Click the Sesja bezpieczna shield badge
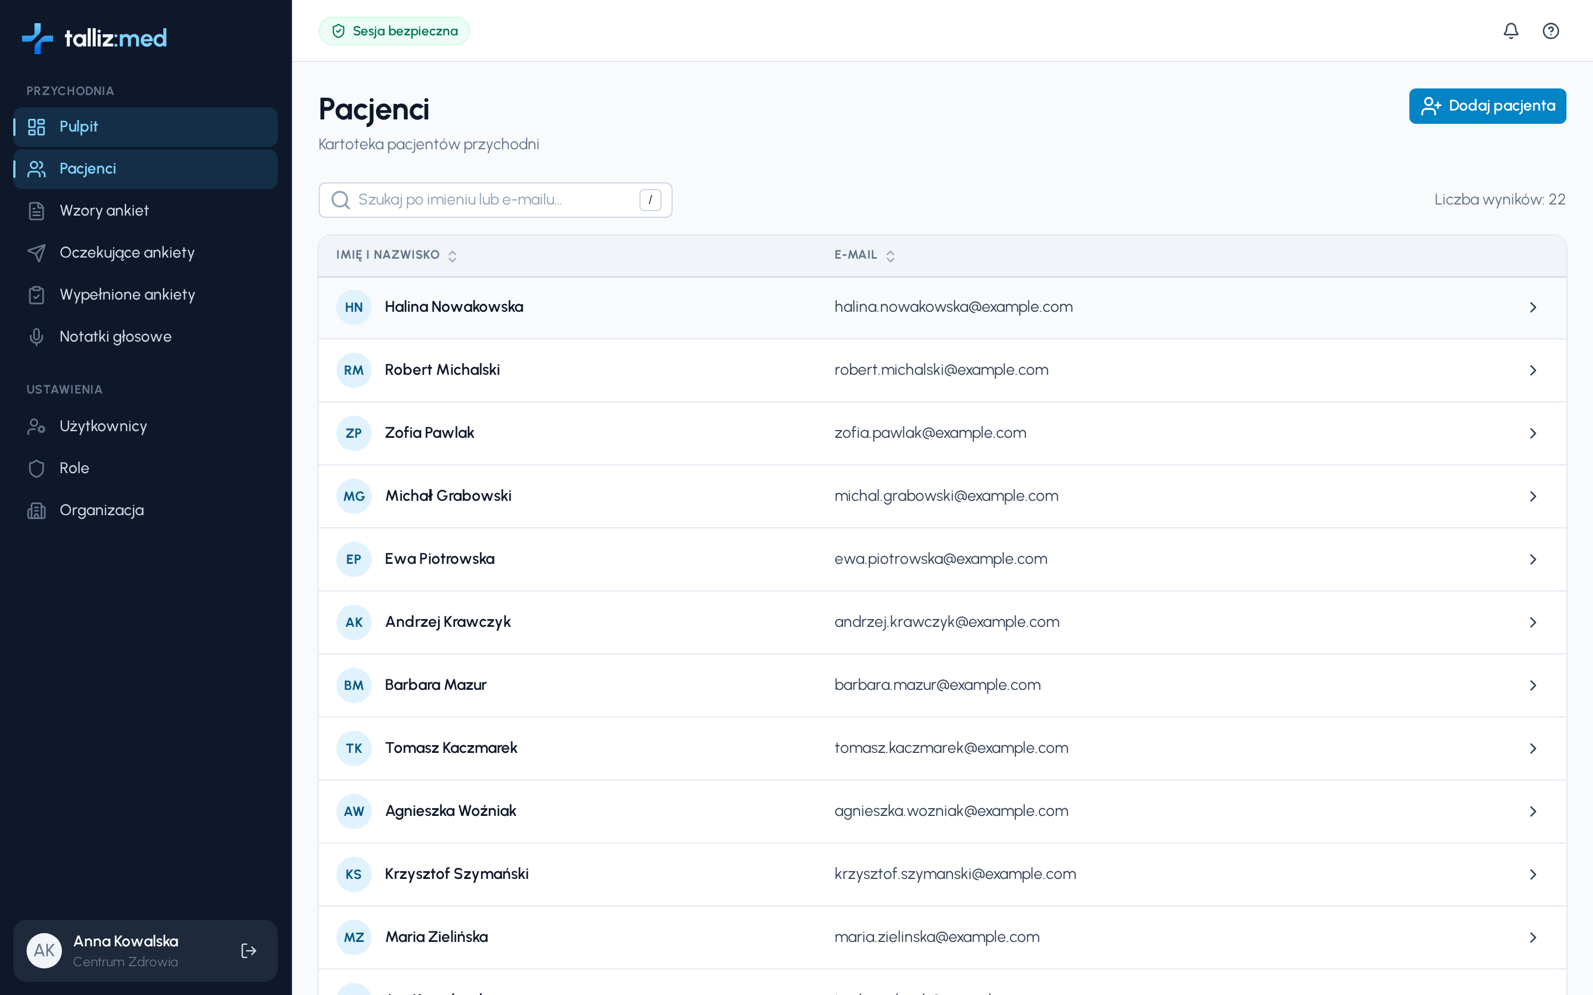The width and height of the screenshot is (1593, 995). (x=394, y=31)
